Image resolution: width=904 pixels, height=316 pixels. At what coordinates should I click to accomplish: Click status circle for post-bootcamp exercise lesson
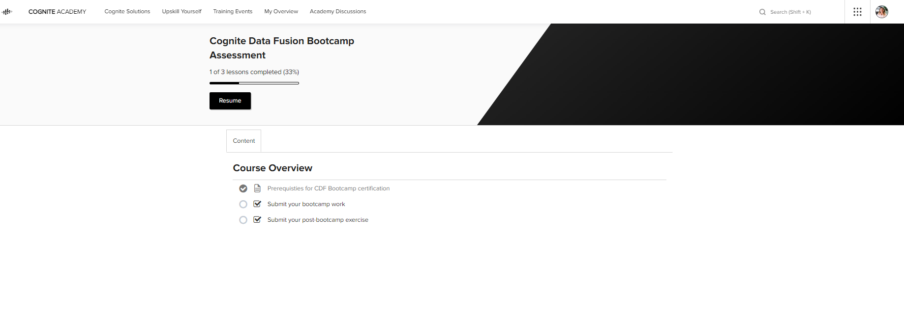tap(243, 220)
